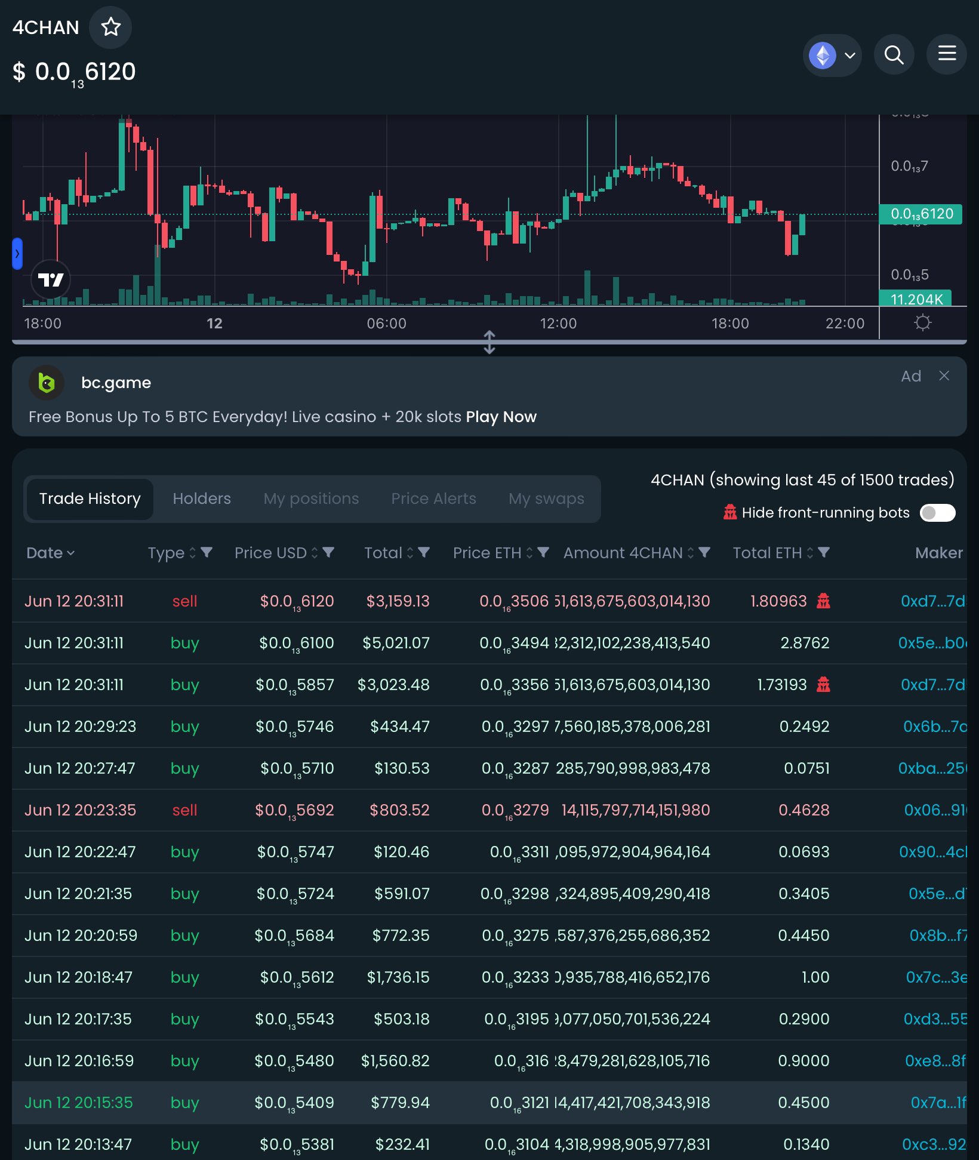Open the Total column filter funnel
This screenshot has width=979, height=1160.
(x=424, y=552)
